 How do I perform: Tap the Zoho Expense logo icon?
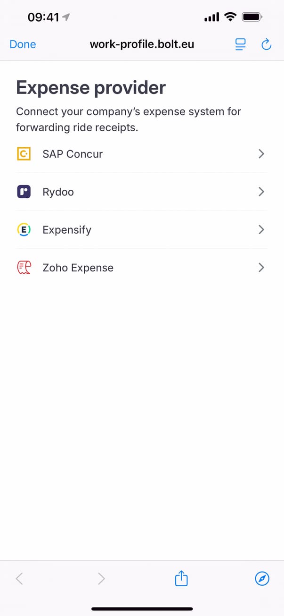[24, 268]
